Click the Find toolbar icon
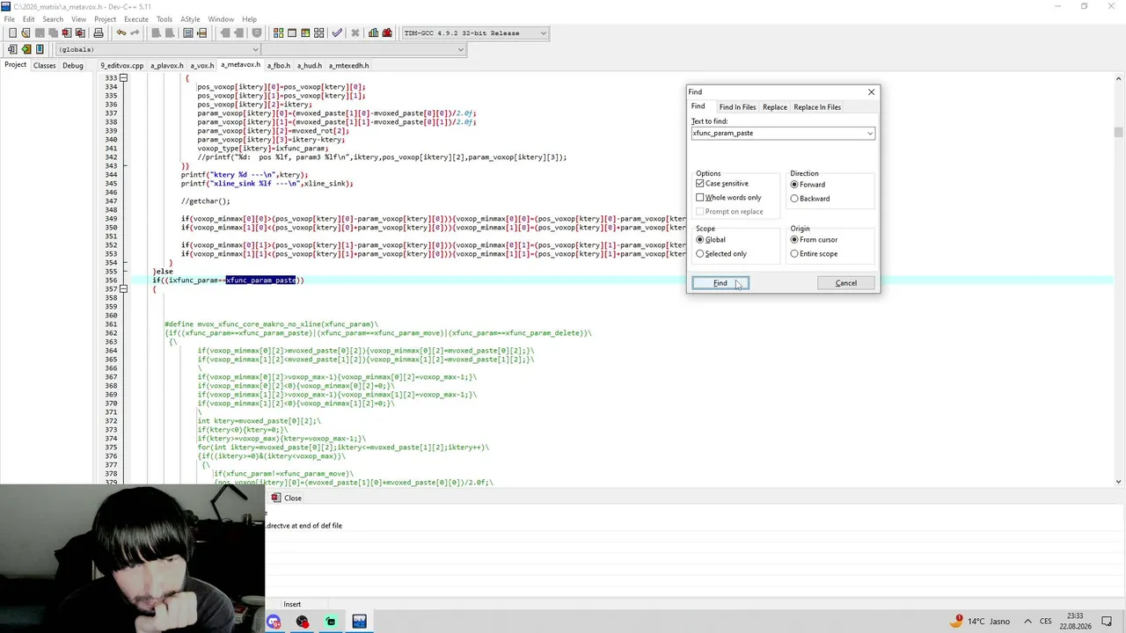The width and height of the screenshot is (1126, 633). pos(156,33)
